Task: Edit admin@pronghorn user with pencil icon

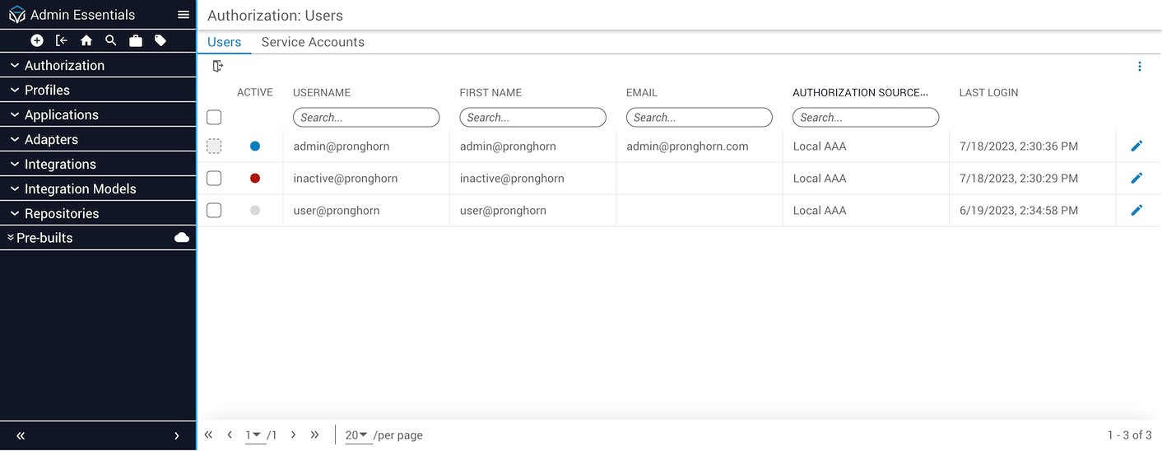Action: [1136, 146]
